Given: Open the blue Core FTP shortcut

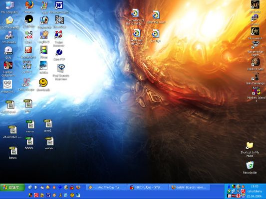Looking at the screenshot, I should (x=59, y=53).
